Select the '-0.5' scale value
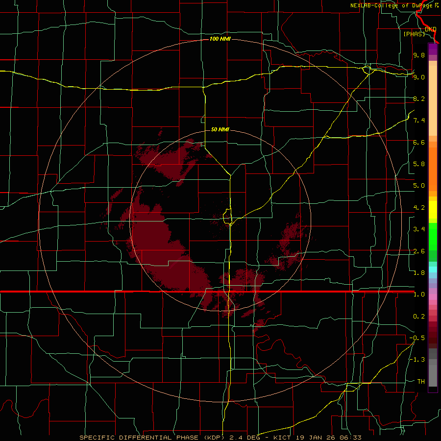The width and height of the screenshot is (441, 441). pyautogui.click(x=417, y=338)
